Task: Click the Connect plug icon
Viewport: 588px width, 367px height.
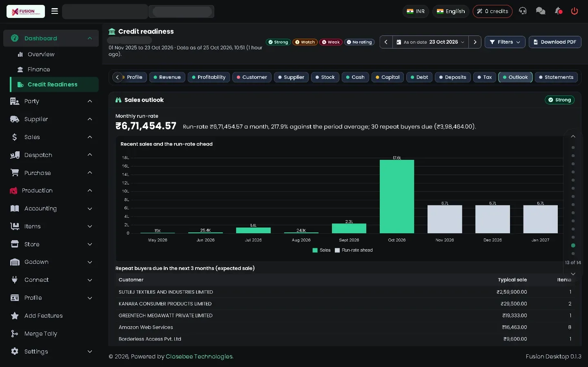Action: [x=15, y=280]
